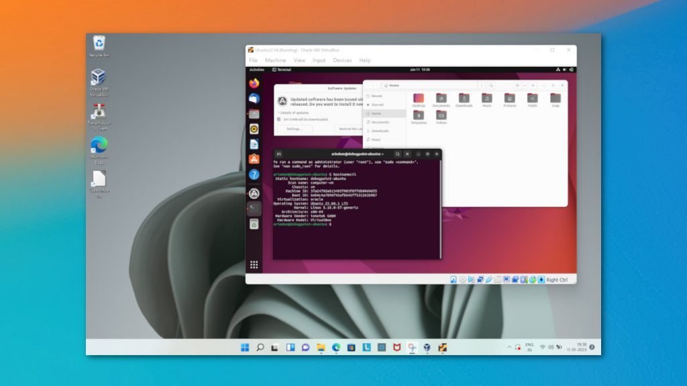Open the view options dropdown in Files toolbar
Screen dimensions: 687x386
[524, 85]
